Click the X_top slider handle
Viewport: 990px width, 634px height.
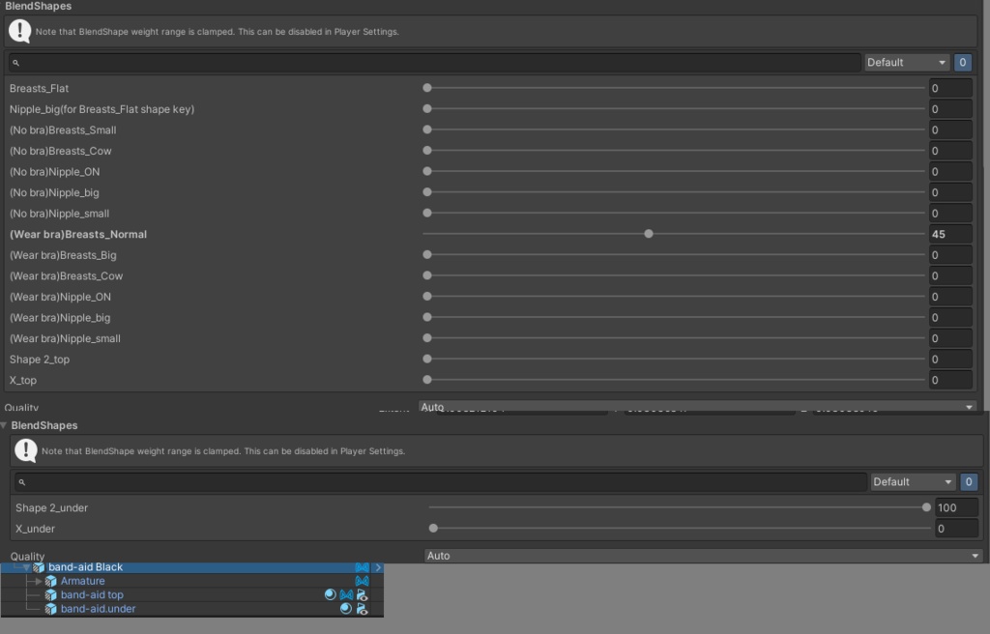click(427, 380)
